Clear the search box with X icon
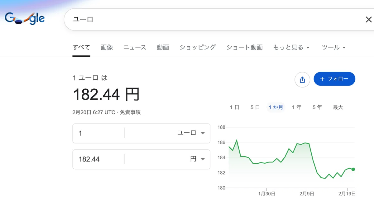This screenshot has width=374, height=201. 368,20
